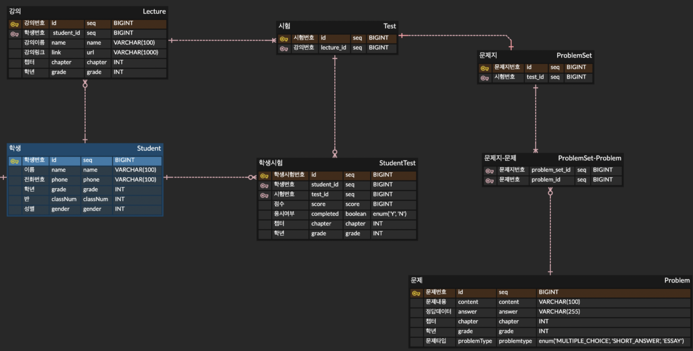The image size is (693, 351).
Task: Click the problemType column name in Problem
Action: point(475,341)
